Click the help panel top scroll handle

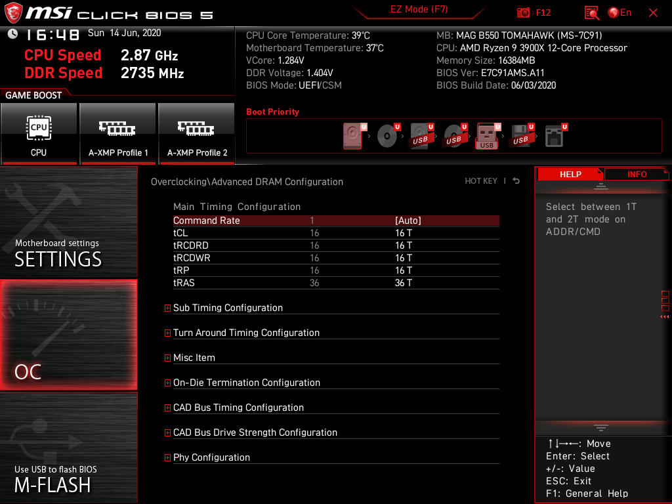[x=601, y=186]
